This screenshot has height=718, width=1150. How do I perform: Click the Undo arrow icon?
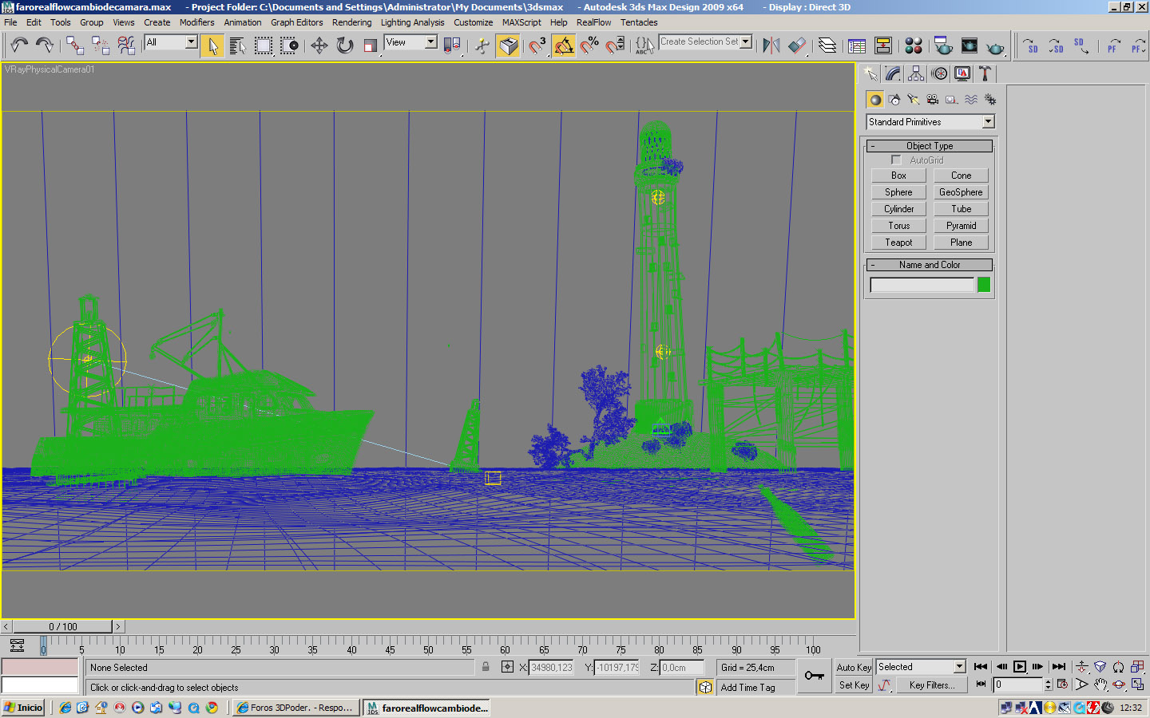[x=19, y=45]
